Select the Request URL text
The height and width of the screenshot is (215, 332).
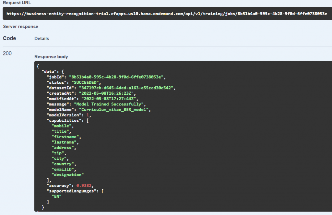167,14
